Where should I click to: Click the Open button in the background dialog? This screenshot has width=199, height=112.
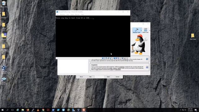pos(108,77)
